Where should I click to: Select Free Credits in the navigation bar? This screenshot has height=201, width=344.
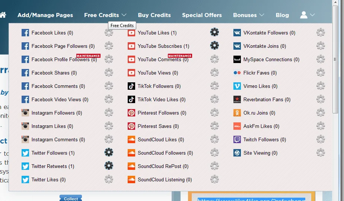coord(102,15)
